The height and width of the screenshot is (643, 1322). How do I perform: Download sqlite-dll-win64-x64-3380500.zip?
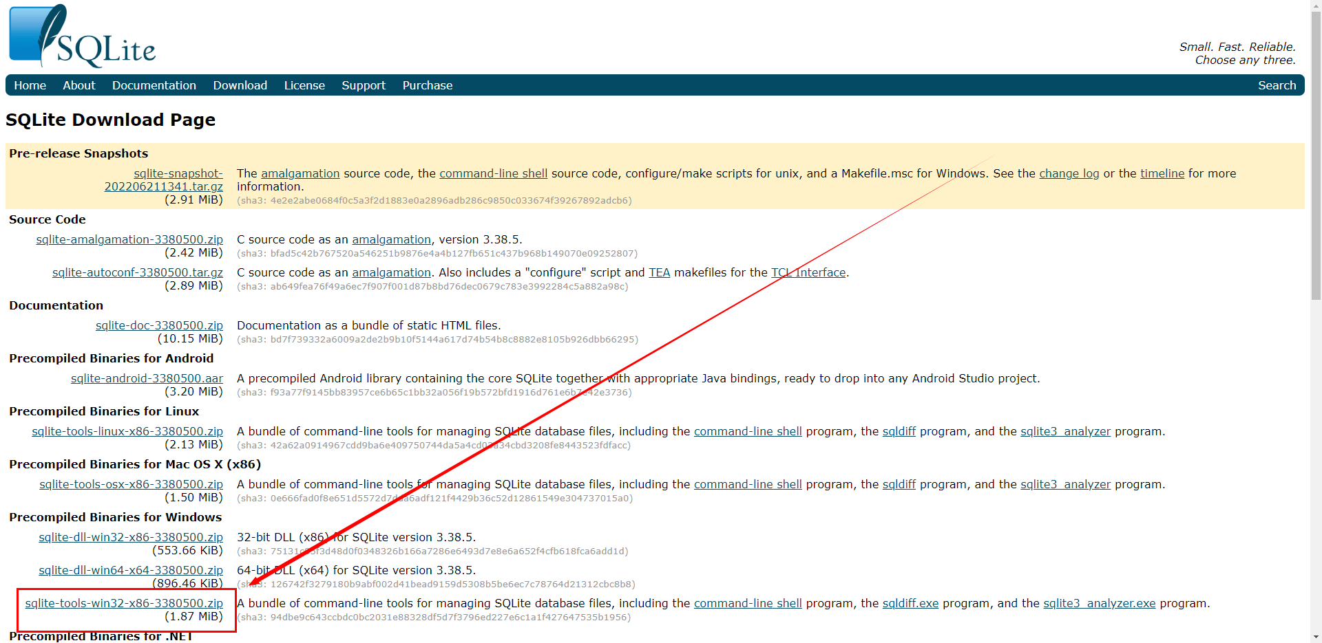(x=131, y=570)
